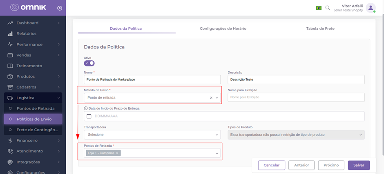Toggle the sidebar pin target icon
384x174 pixels.
60,8
